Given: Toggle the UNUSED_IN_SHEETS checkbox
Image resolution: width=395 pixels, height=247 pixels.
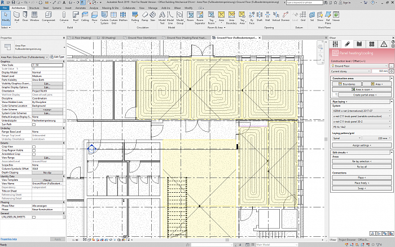Looking at the screenshot, I should pos(34,217).
